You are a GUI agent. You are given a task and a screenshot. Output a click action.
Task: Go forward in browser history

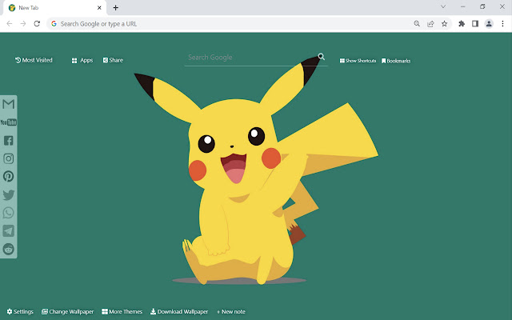pyautogui.click(x=23, y=23)
